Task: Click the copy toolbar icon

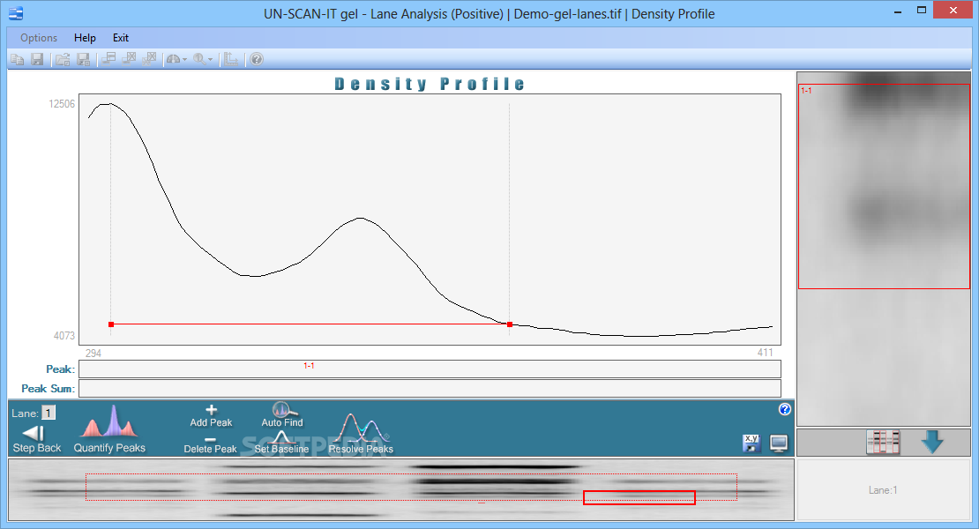Action: point(18,59)
